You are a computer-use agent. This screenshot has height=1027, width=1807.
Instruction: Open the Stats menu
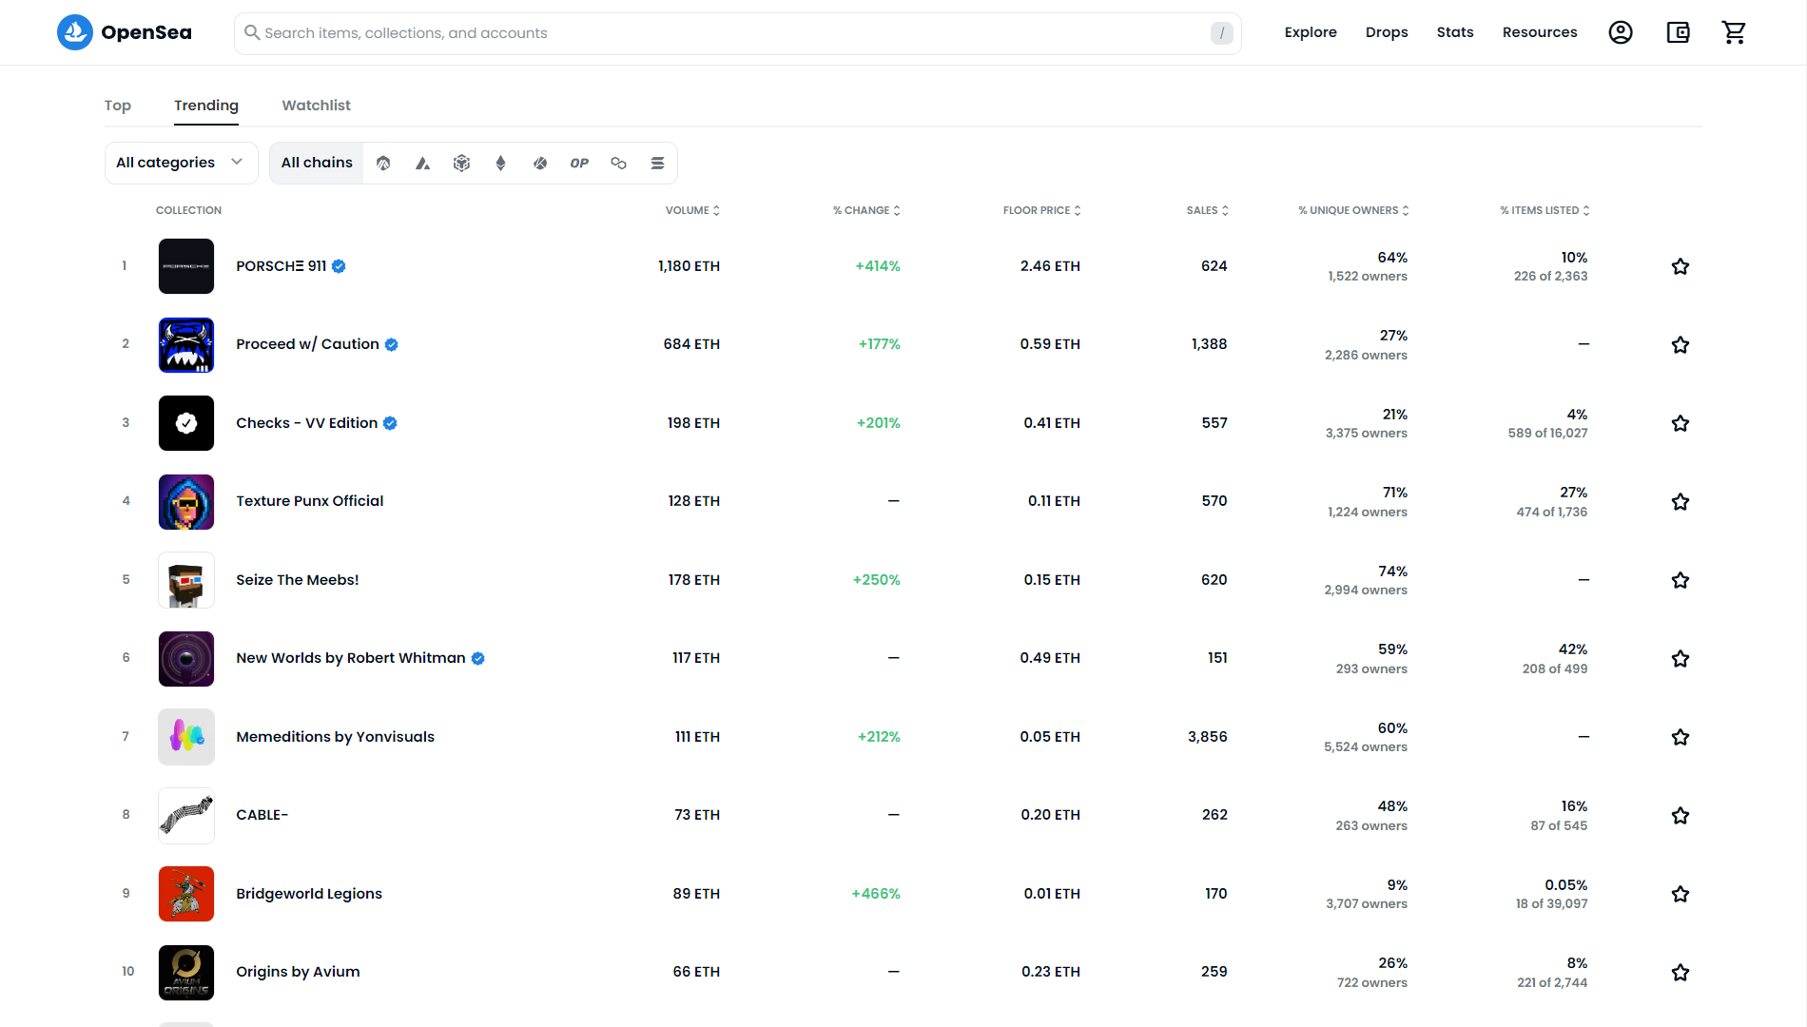click(1455, 32)
